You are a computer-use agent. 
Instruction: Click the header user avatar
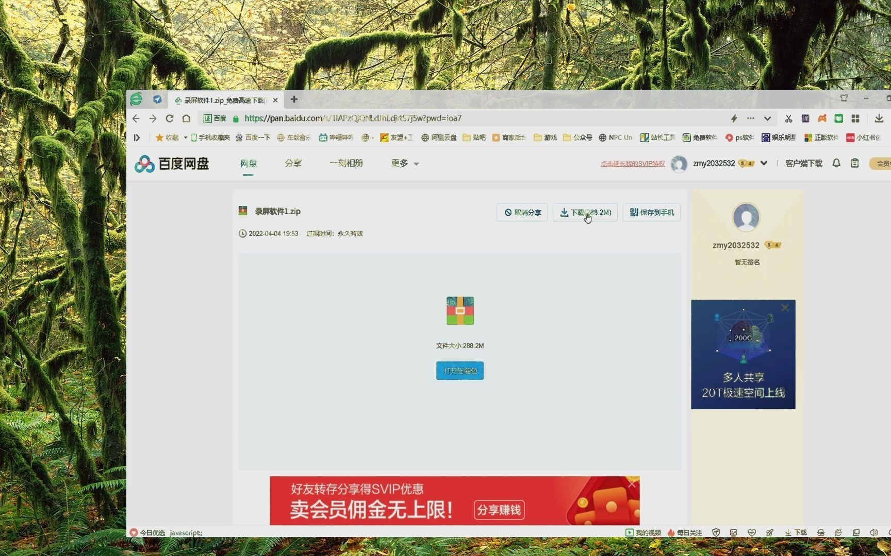coord(679,164)
